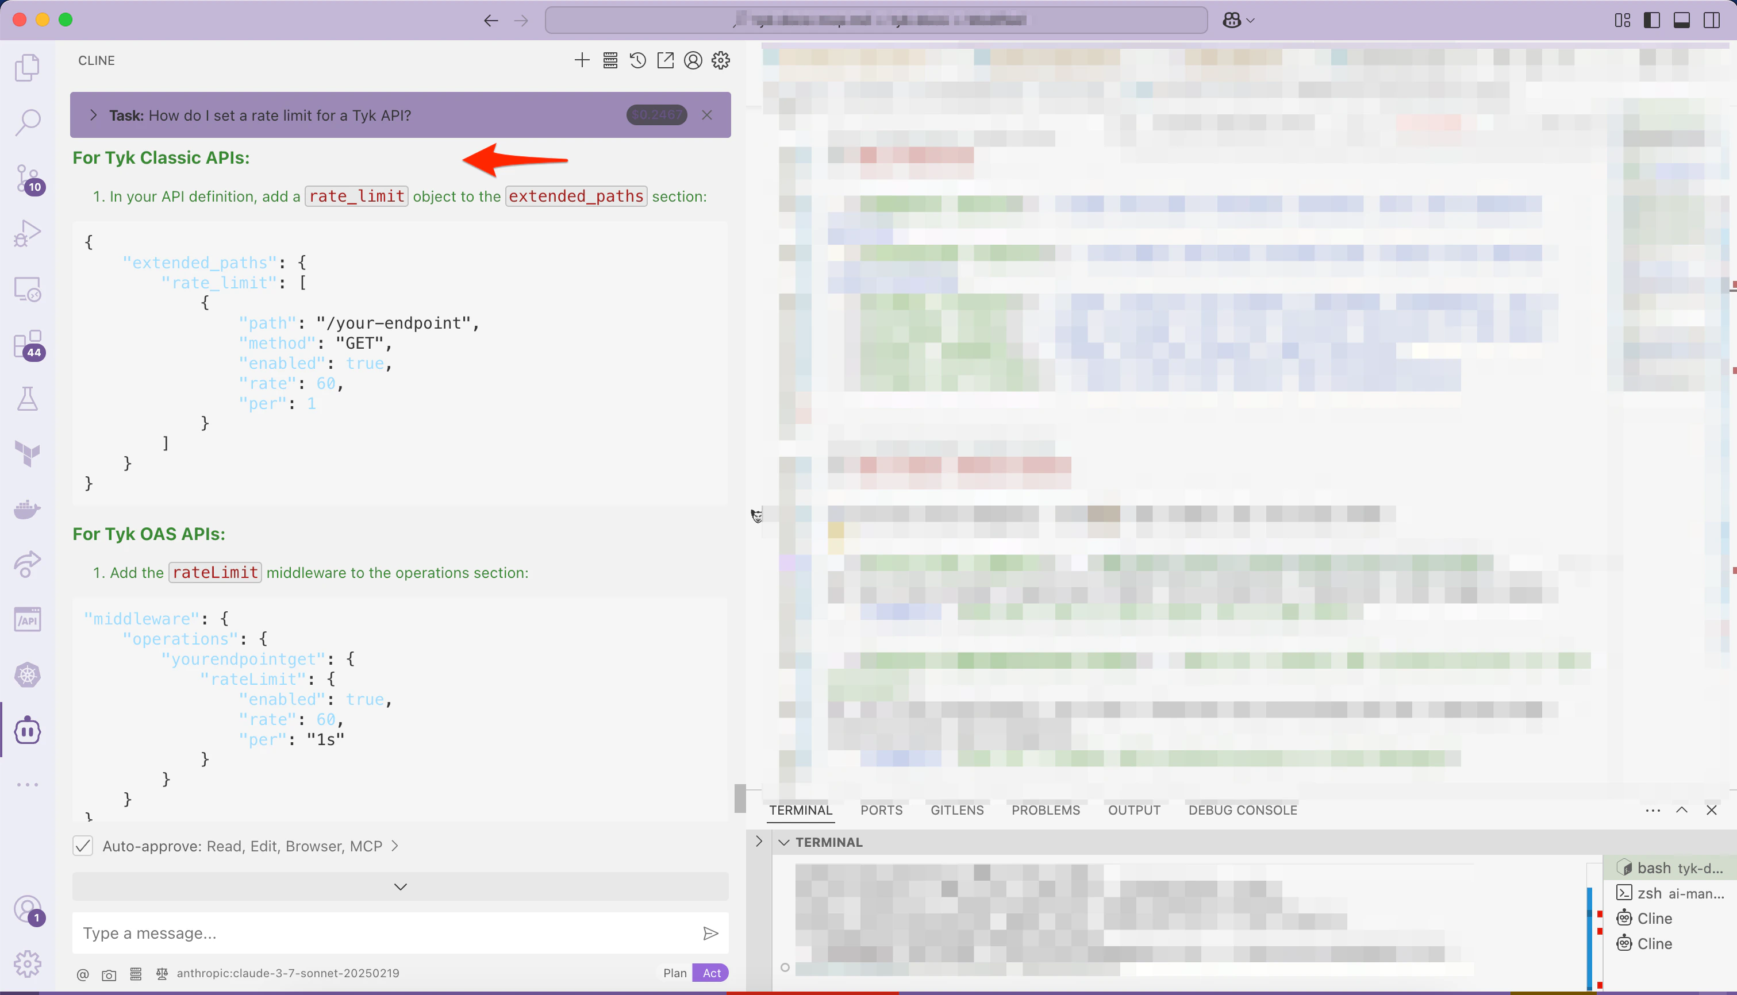Attach an image using the camera icon
The image size is (1737, 995).
coord(109,974)
